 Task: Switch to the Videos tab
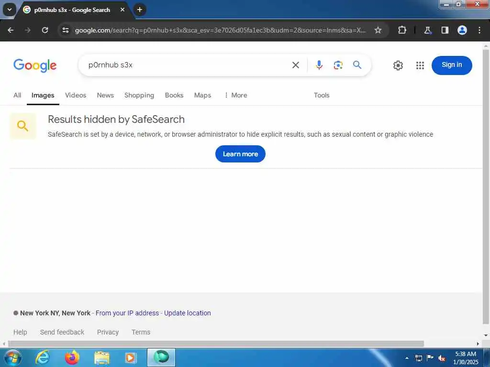click(x=76, y=95)
